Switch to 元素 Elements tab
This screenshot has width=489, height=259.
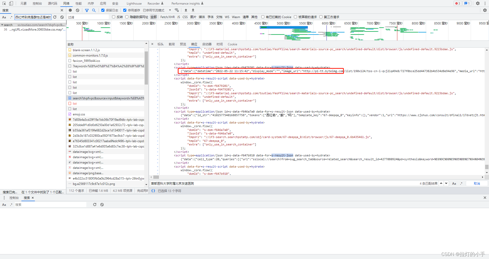tap(23, 3)
